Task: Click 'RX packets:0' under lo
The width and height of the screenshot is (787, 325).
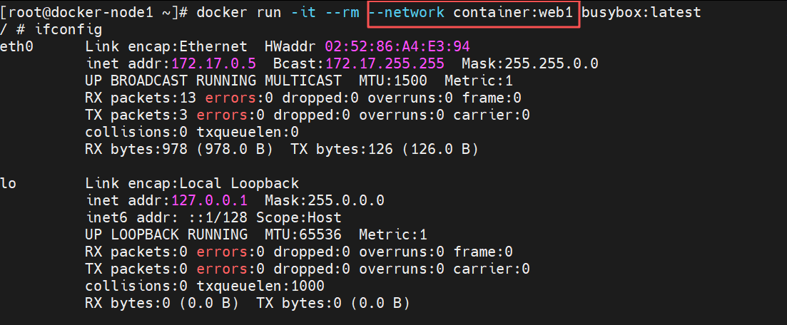Action: point(136,252)
